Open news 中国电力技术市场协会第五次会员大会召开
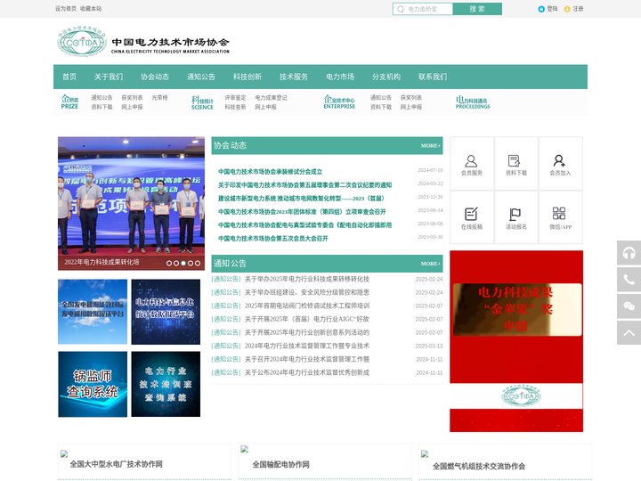This screenshot has width=641, height=481. (x=273, y=239)
